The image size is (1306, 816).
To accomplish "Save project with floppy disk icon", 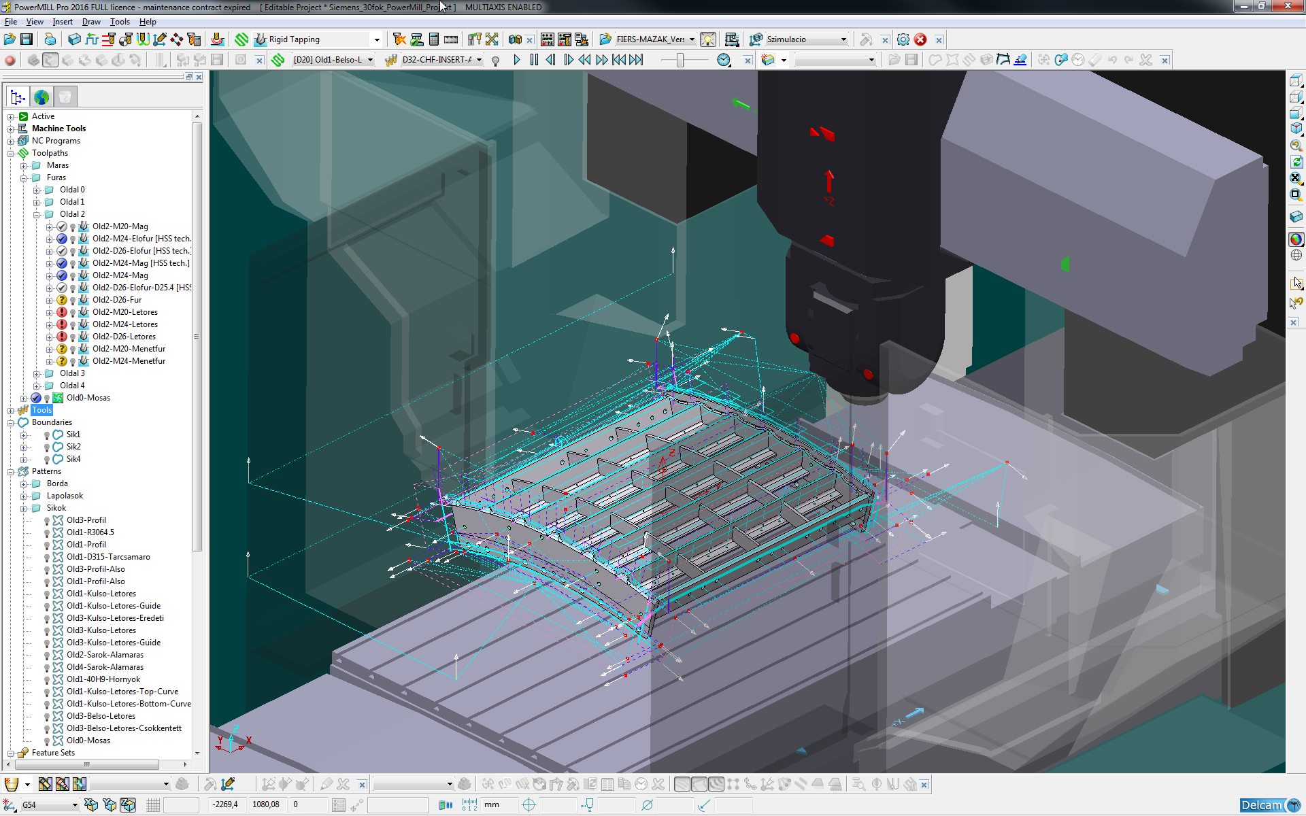I will [27, 39].
